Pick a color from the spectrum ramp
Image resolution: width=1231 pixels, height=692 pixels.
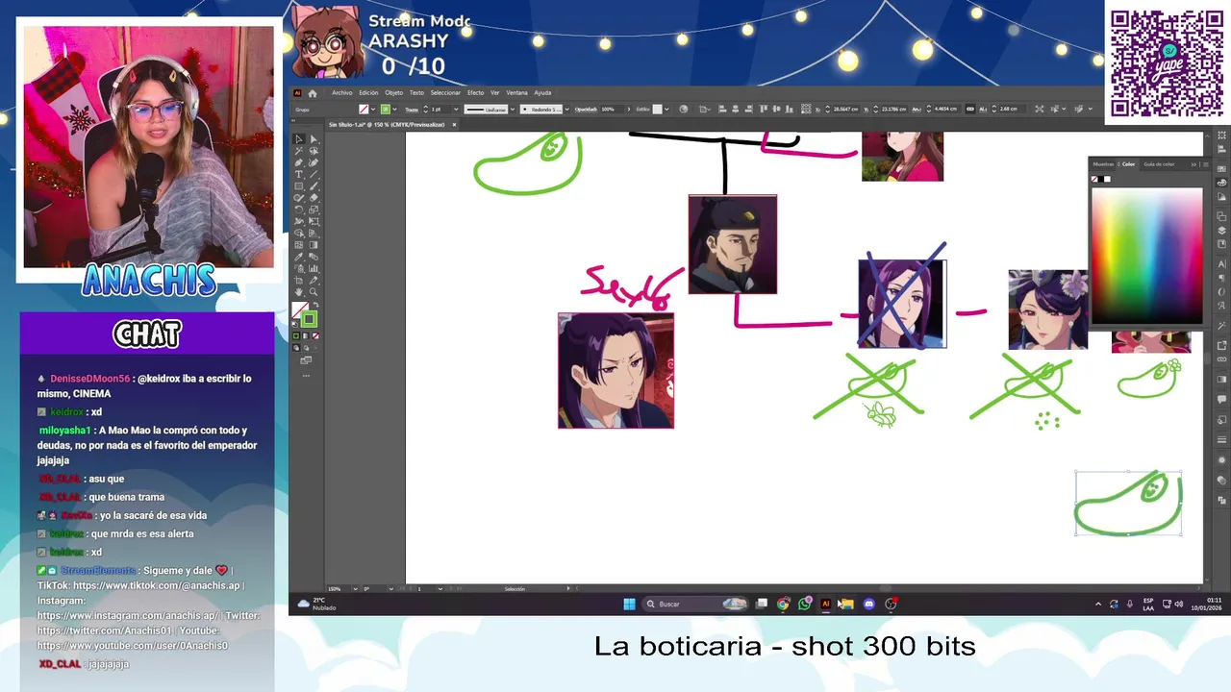pos(1146,256)
